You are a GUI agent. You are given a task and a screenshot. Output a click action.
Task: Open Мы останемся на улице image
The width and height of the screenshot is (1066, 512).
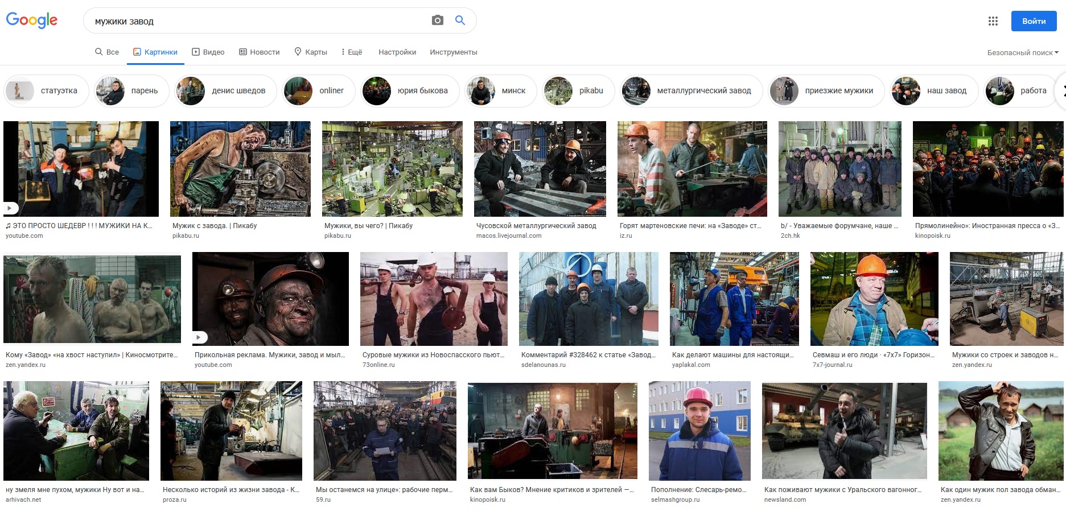pos(385,431)
